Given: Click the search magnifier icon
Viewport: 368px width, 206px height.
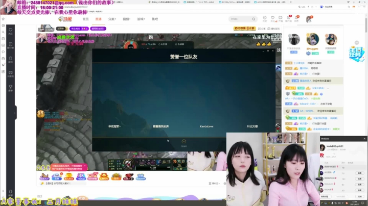Looking at the screenshot, I should click(x=254, y=19).
